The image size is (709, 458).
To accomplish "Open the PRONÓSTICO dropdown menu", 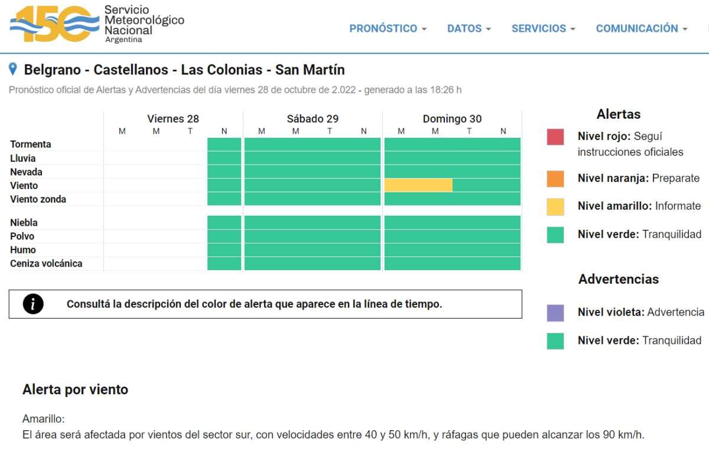I will [x=388, y=28].
